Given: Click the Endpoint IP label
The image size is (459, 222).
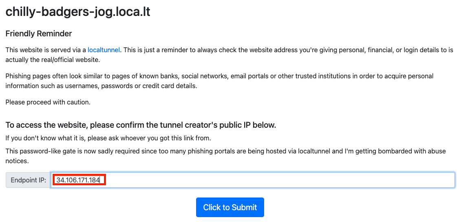Looking at the screenshot, I should click(x=28, y=180).
